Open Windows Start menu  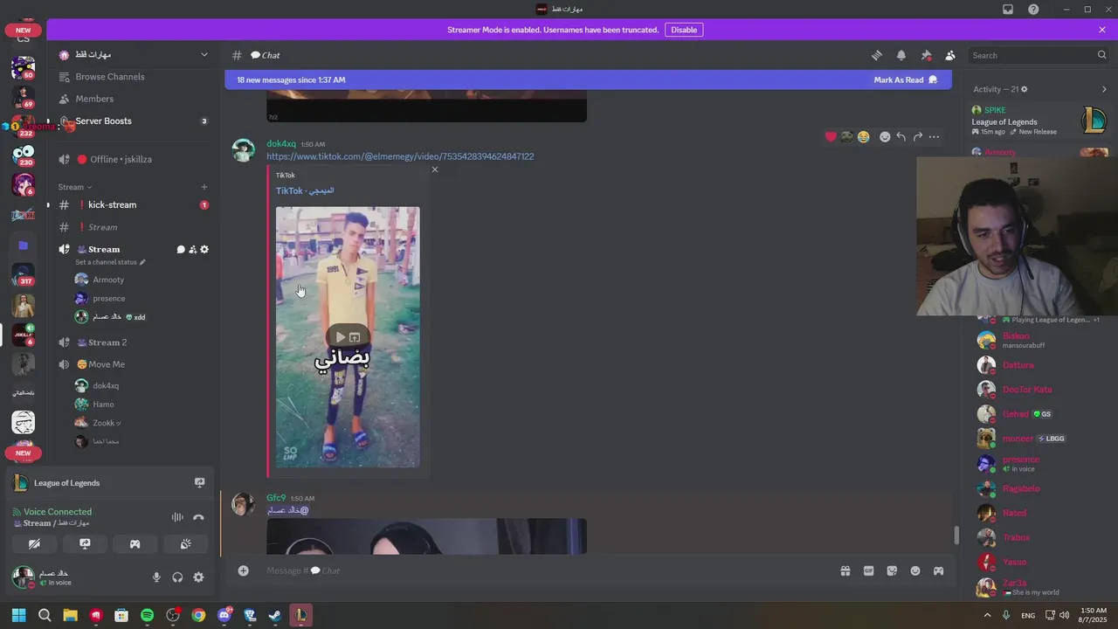click(x=19, y=615)
